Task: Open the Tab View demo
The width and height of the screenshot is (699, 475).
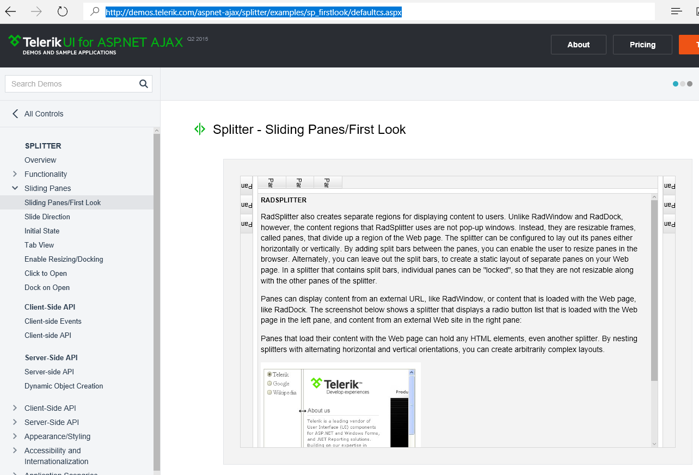Action: click(x=39, y=245)
